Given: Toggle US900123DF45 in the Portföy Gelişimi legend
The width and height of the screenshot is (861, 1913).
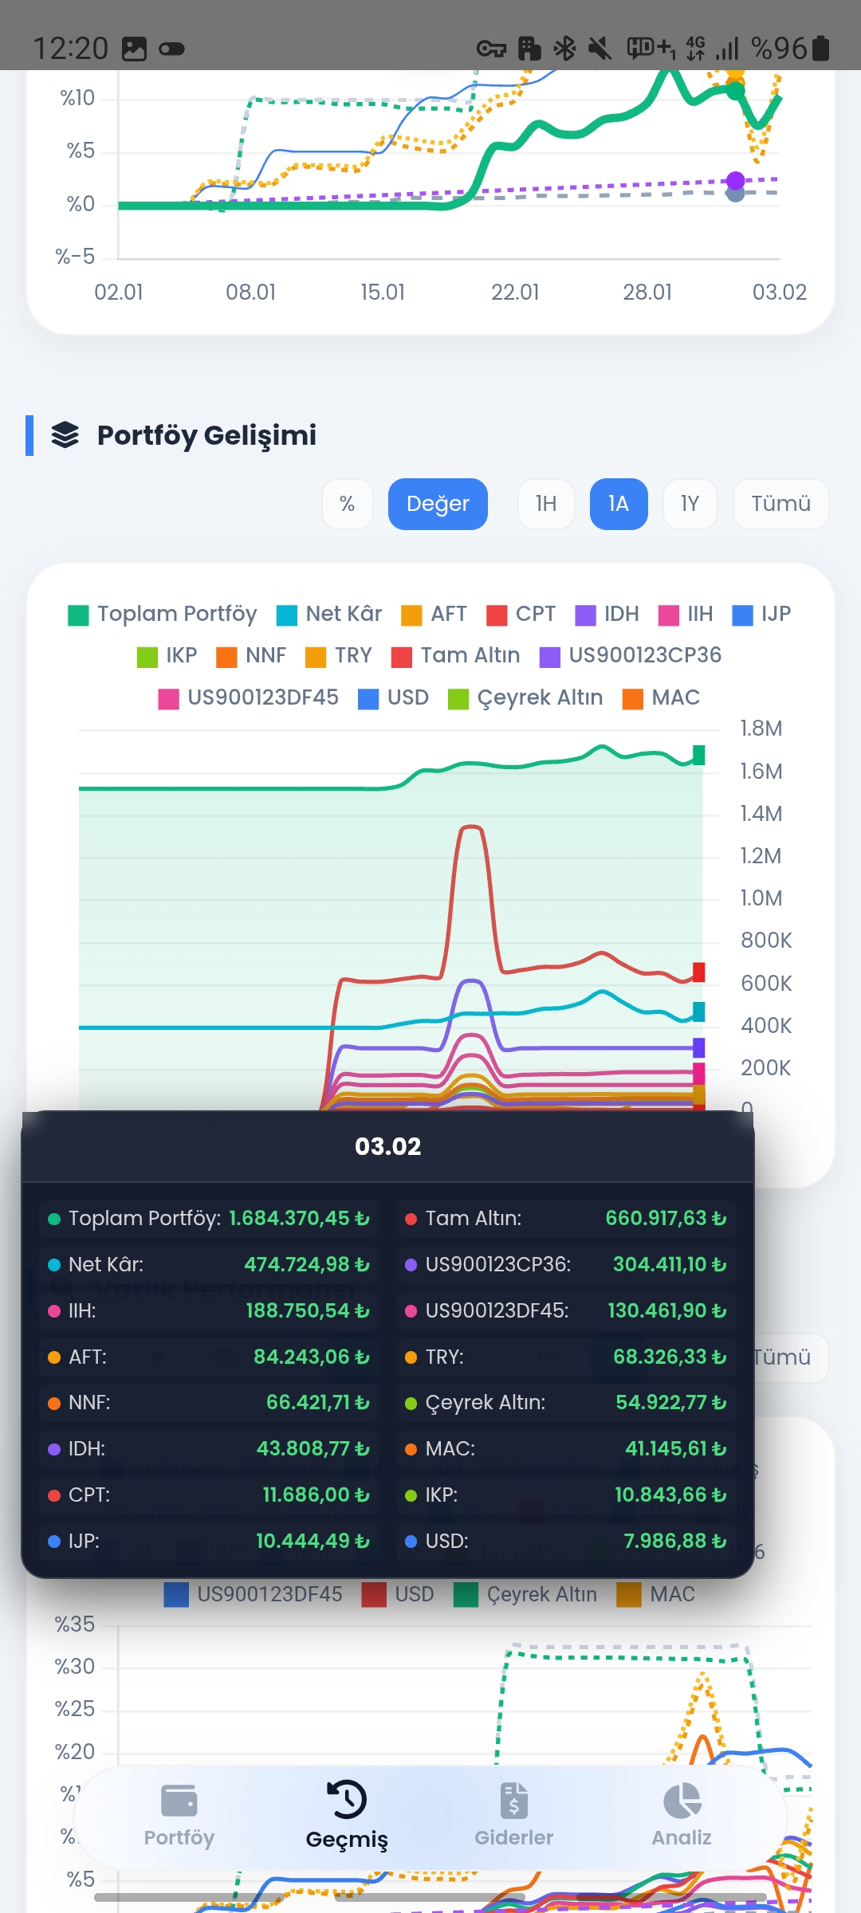Looking at the screenshot, I should [x=249, y=698].
